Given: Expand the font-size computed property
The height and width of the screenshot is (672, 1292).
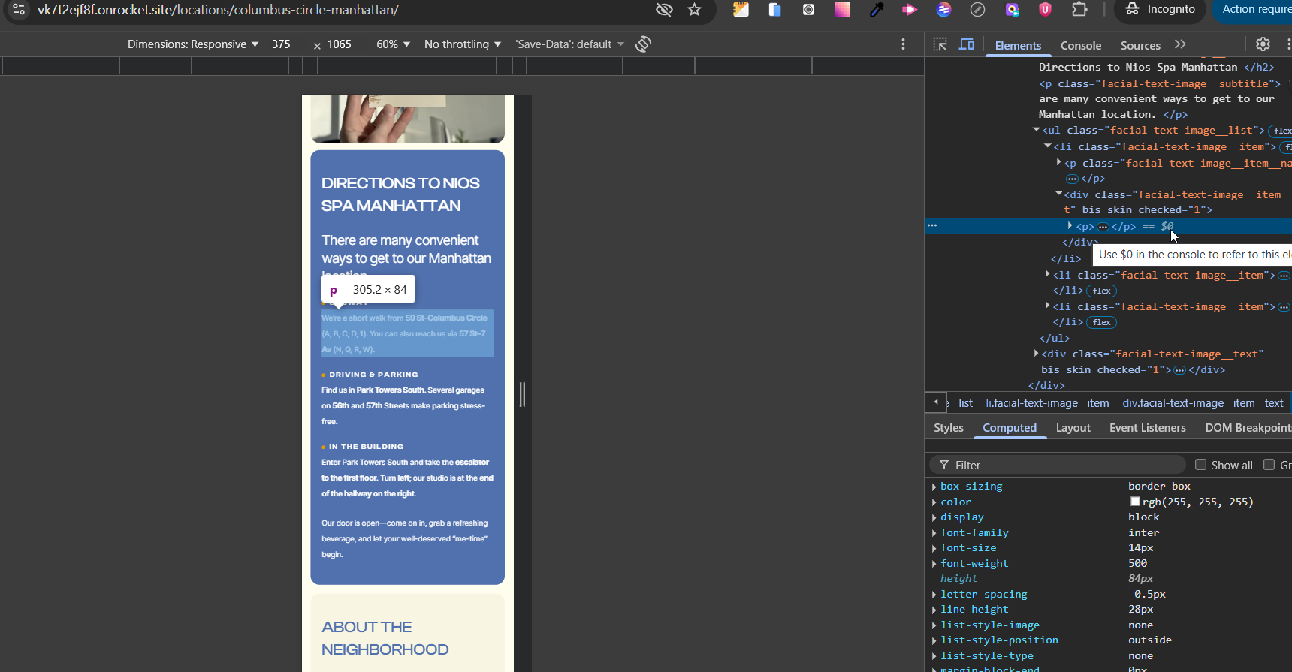Looking at the screenshot, I should (934, 548).
